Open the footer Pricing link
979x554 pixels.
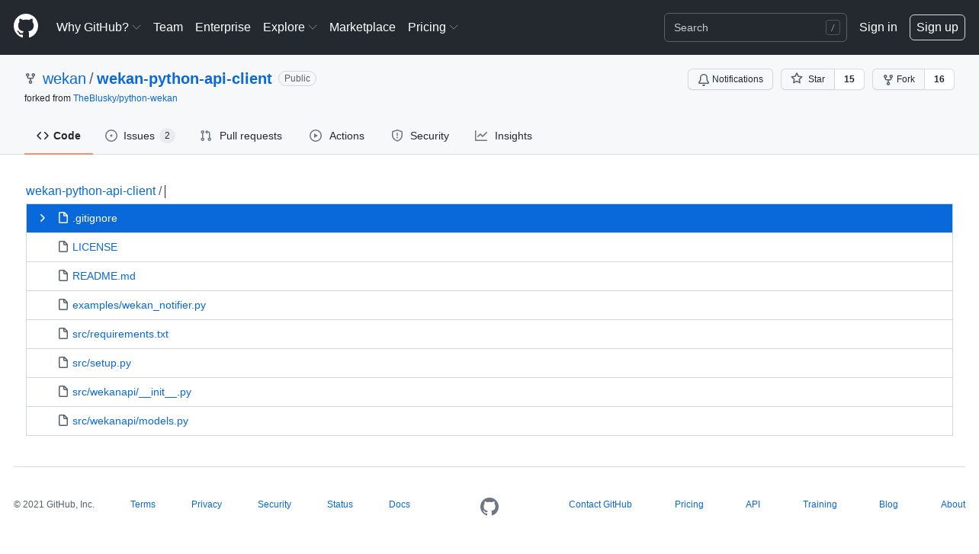(689, 504)
